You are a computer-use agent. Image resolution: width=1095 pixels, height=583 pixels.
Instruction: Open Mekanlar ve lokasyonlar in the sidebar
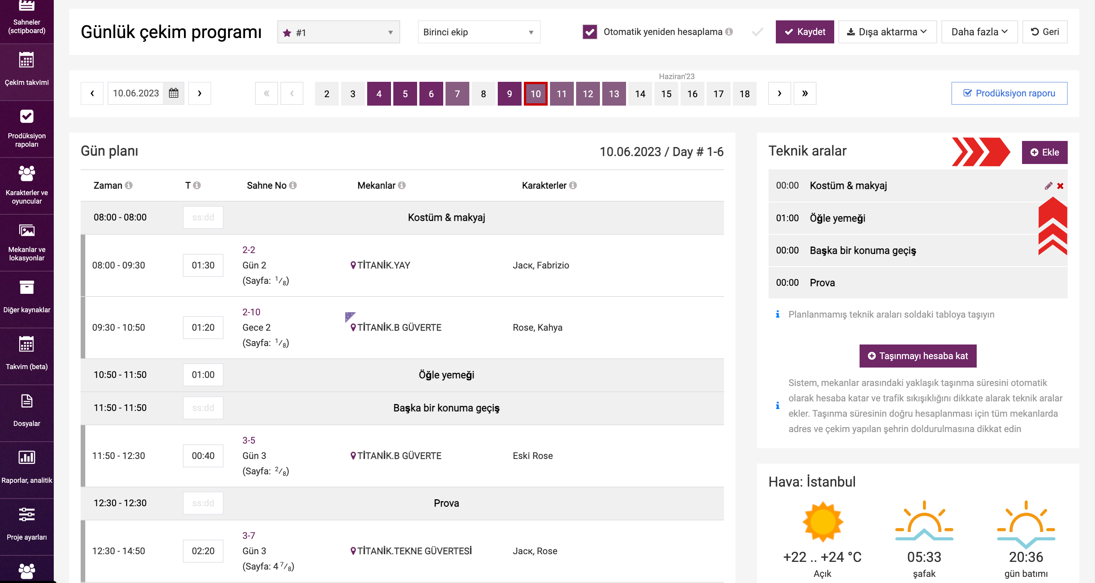[27, 242]
